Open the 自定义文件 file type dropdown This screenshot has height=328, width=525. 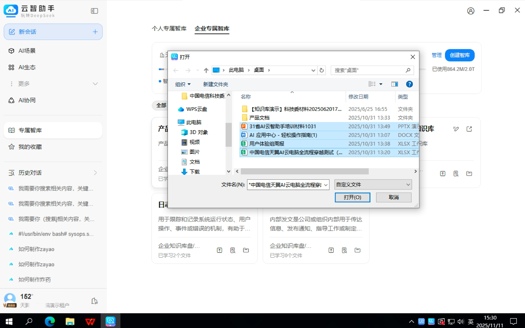click(373, 185)
